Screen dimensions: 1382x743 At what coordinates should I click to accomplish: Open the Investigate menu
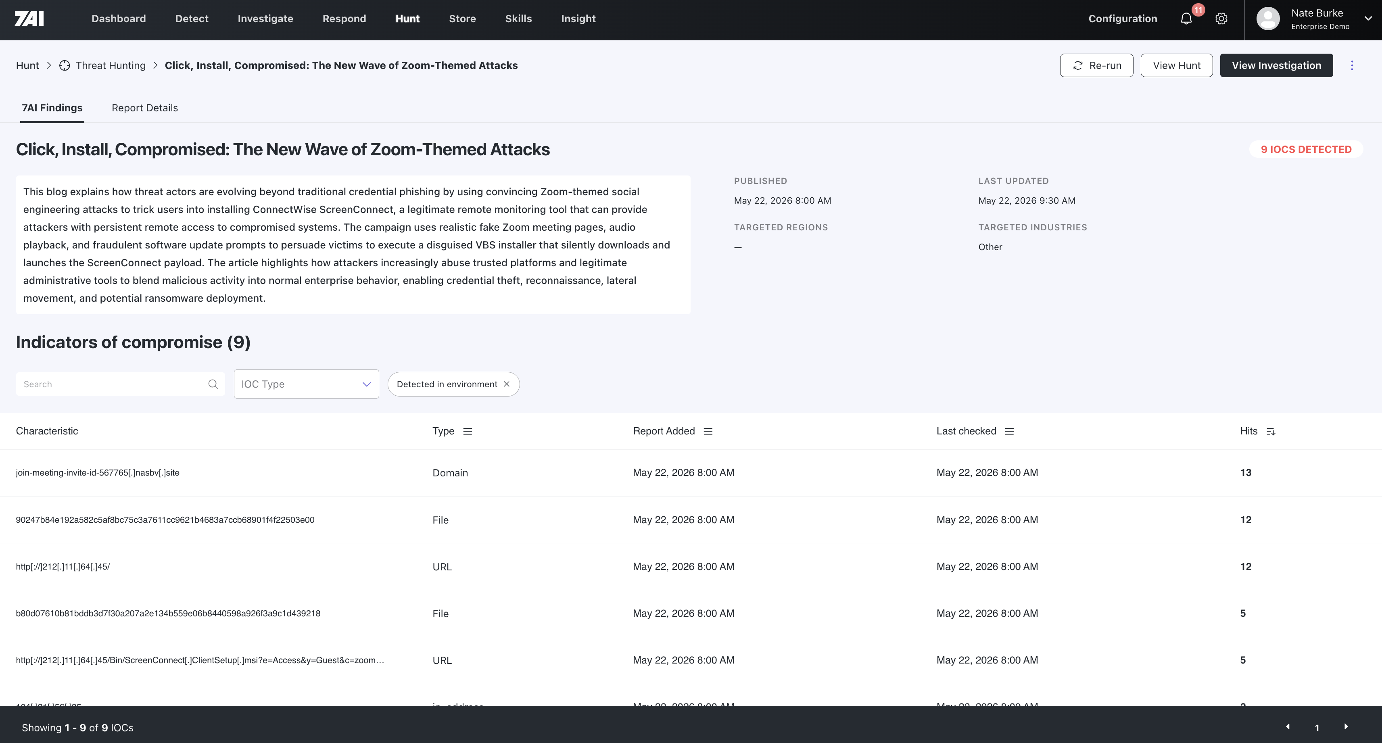tap(265, 19)
